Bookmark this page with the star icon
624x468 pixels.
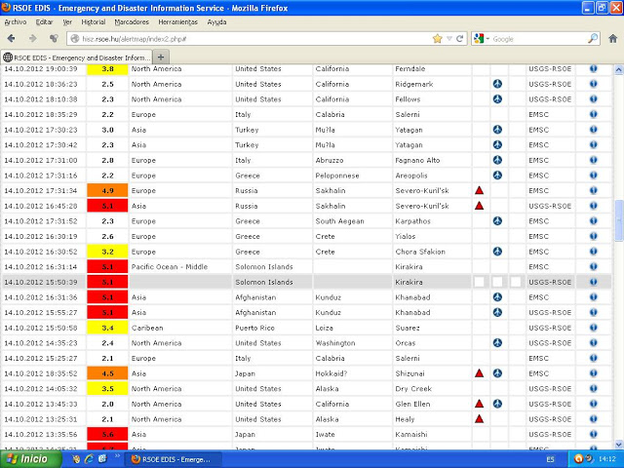coord(438,39)
